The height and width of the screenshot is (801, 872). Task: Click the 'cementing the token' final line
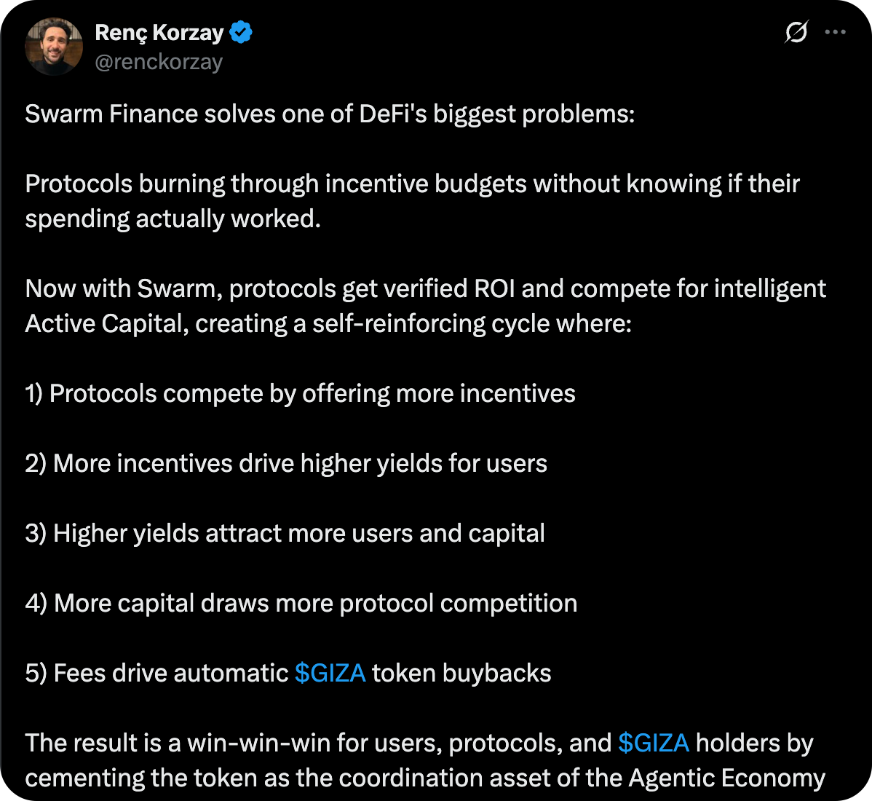[425, 778]
